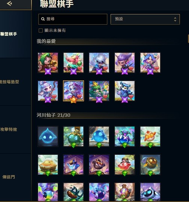Screen dimensions: 189x202
Task: Select the orange River Sprite variant
Action: (150, 136)
